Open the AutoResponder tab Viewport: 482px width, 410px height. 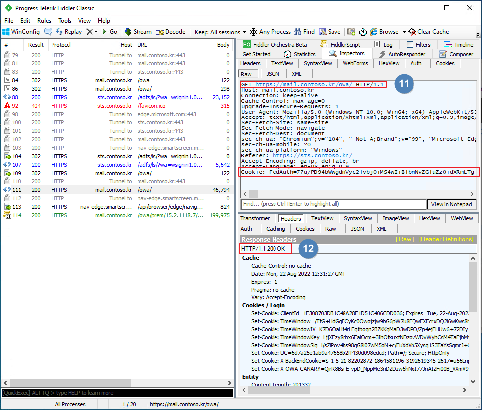click(x=402, y=54)
